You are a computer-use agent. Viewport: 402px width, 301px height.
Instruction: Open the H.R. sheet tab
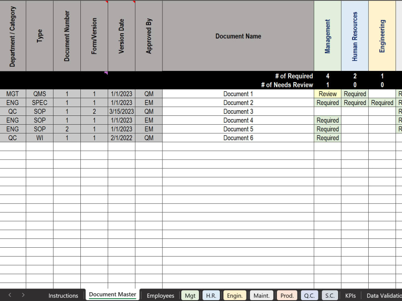211,295
